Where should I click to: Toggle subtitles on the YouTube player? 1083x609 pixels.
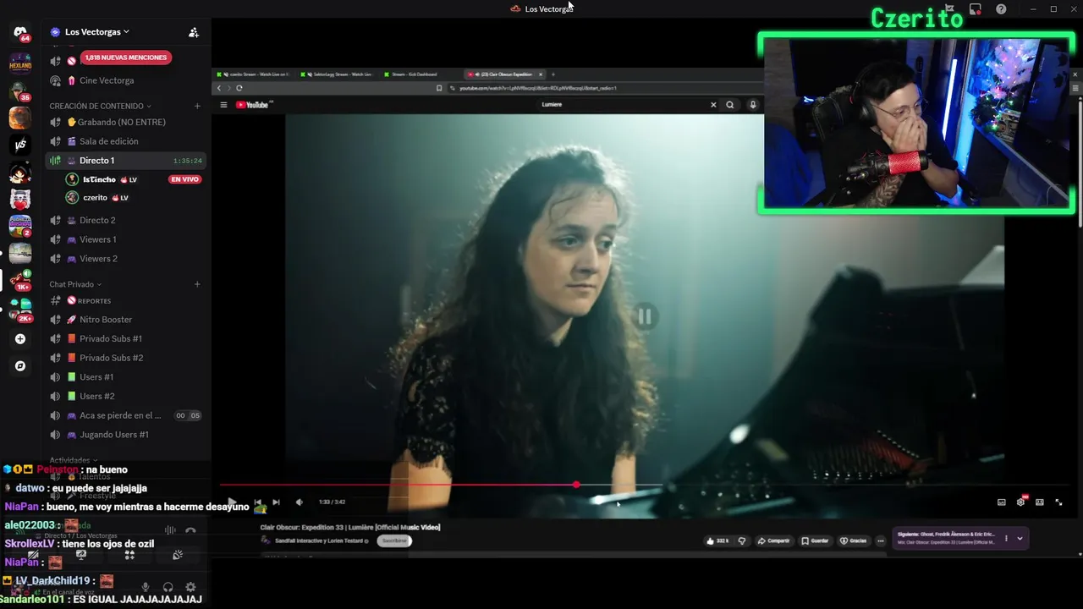click(x=1002, y=502)
